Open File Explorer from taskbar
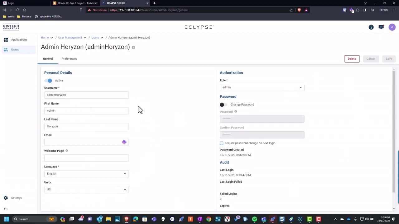 [x=108, y=219]
